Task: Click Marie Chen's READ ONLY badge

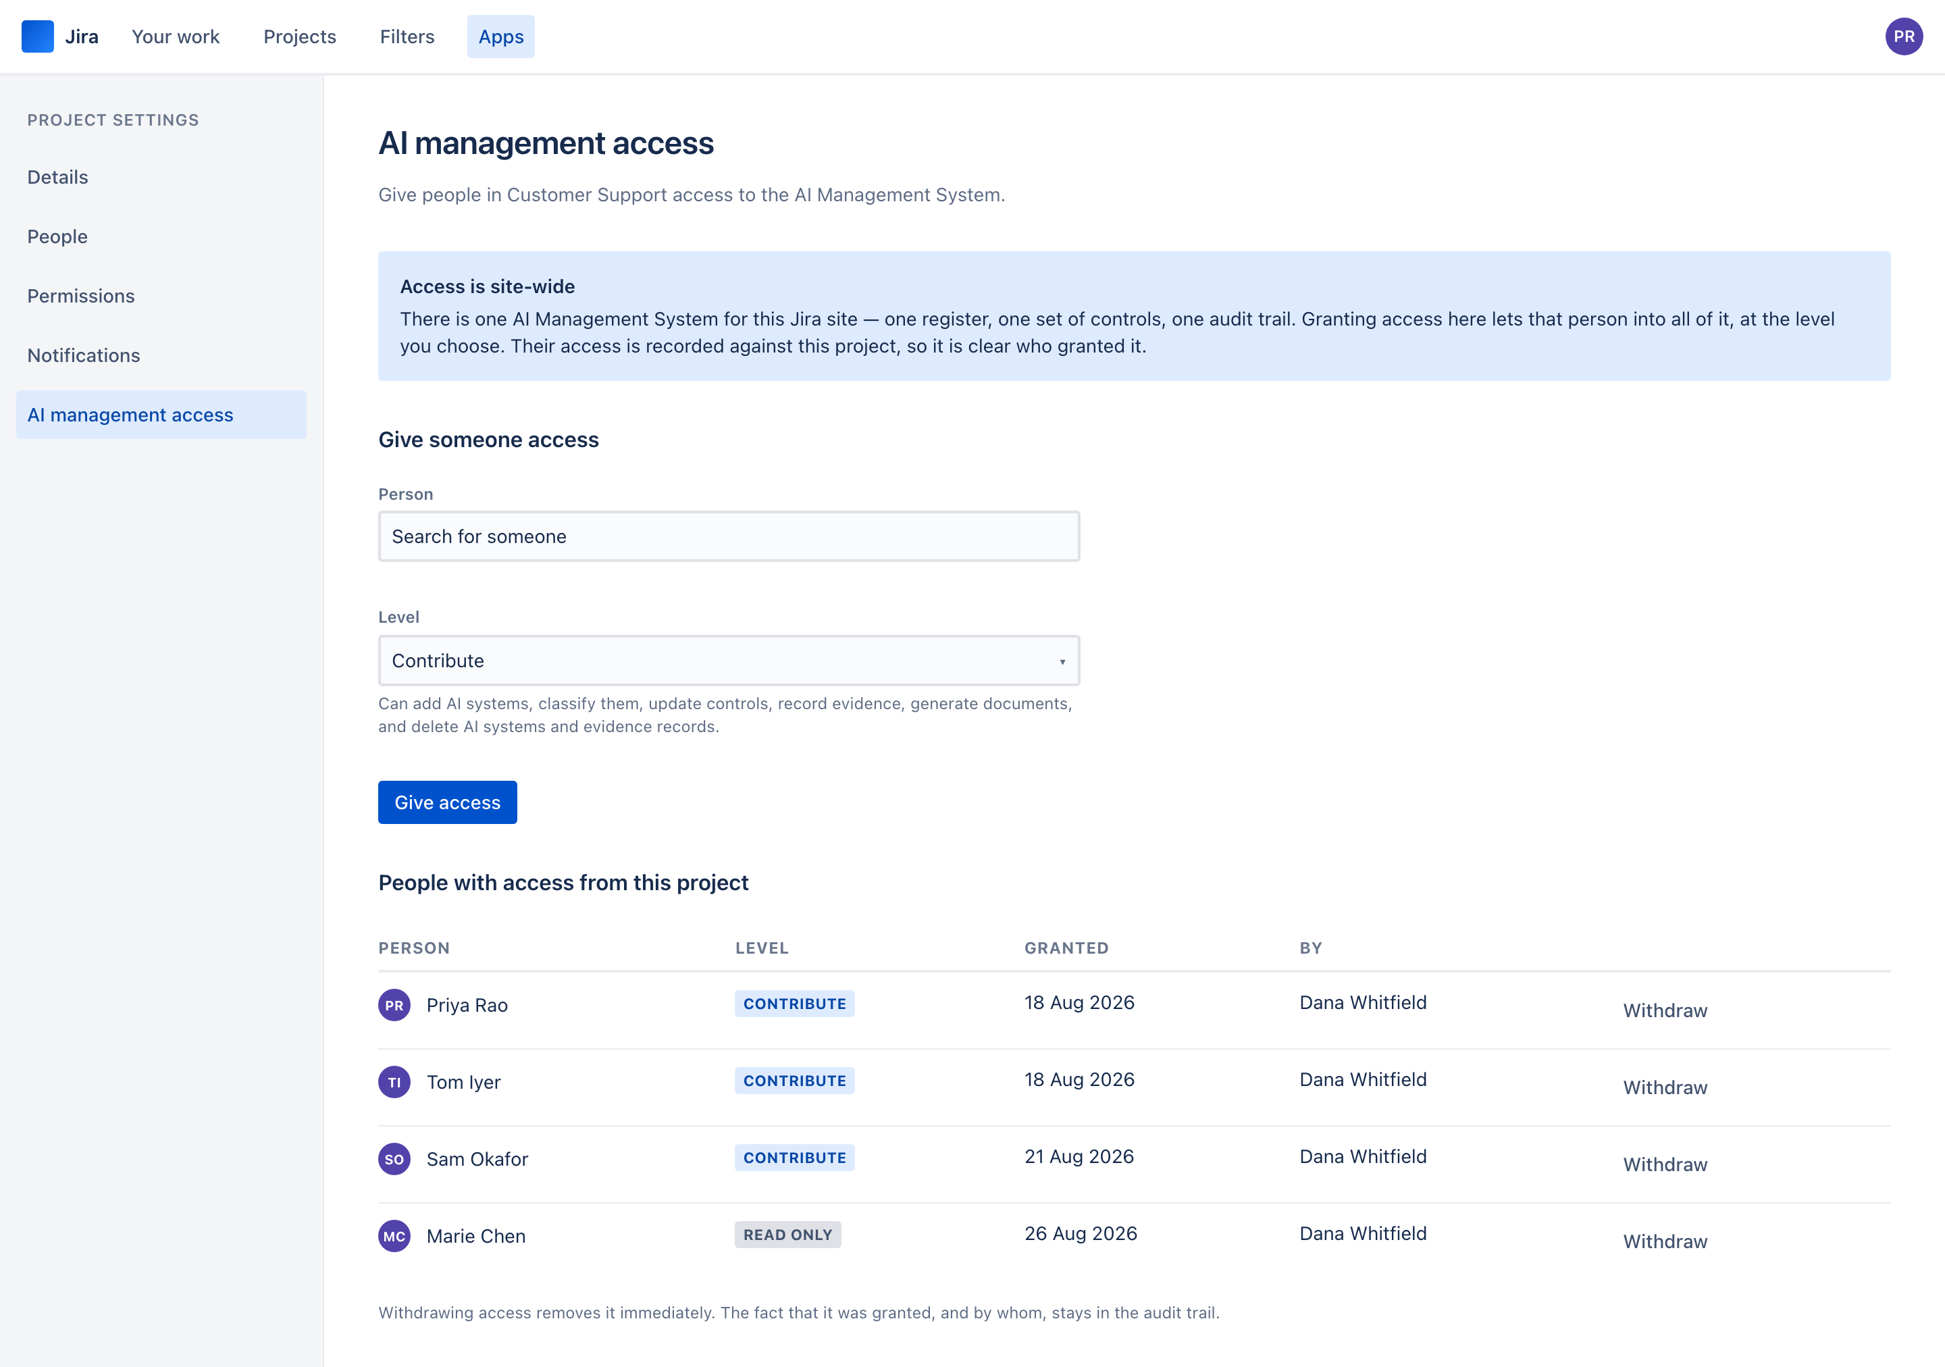Action: click(x=788, y=1235)
